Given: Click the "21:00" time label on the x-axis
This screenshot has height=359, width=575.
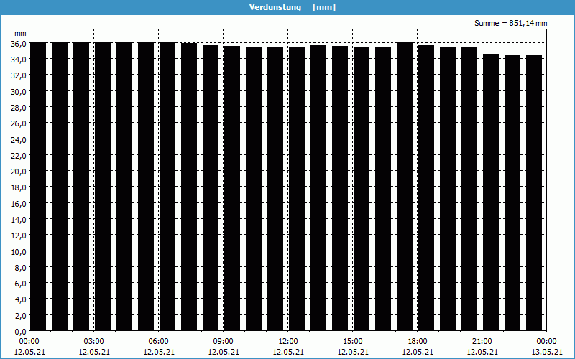Looking at the screenshot, I should (x=482, y=342).
